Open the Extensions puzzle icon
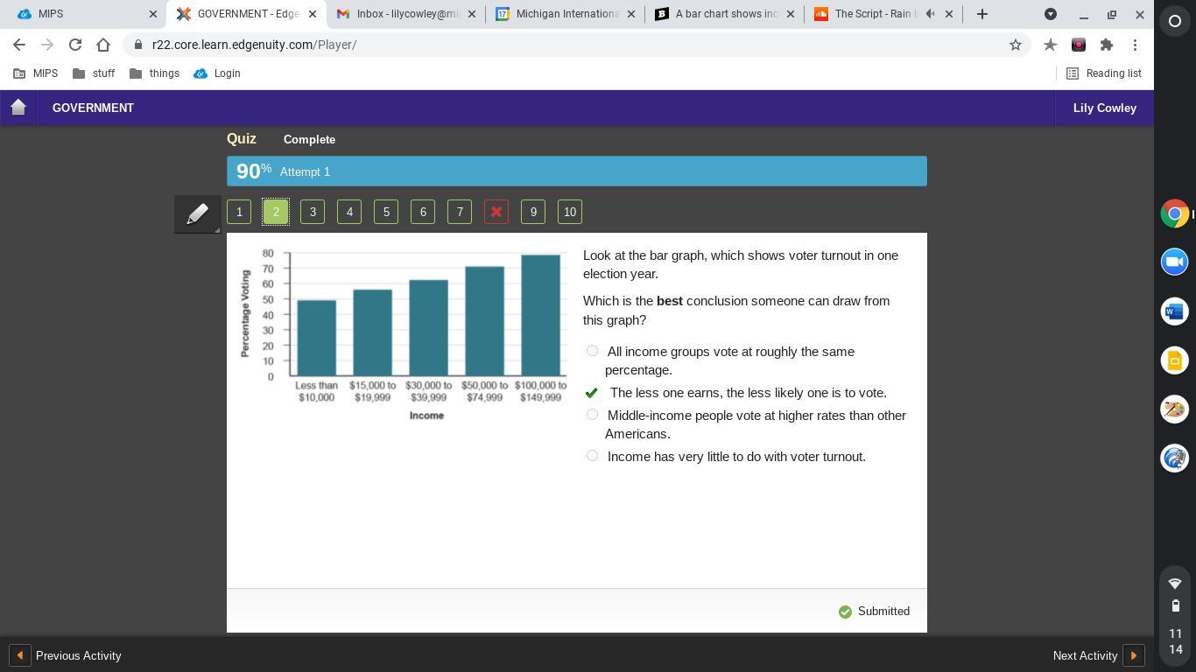Screen dimensions: 1196x672 click(1107, 45)
